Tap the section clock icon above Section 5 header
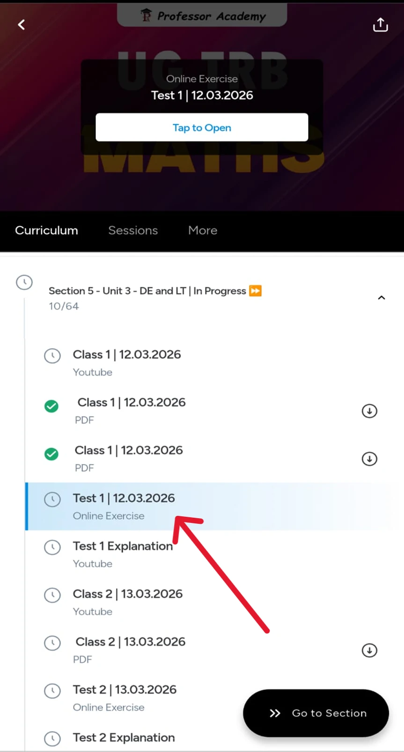404x752 pixels. click(x=24, y=282)
